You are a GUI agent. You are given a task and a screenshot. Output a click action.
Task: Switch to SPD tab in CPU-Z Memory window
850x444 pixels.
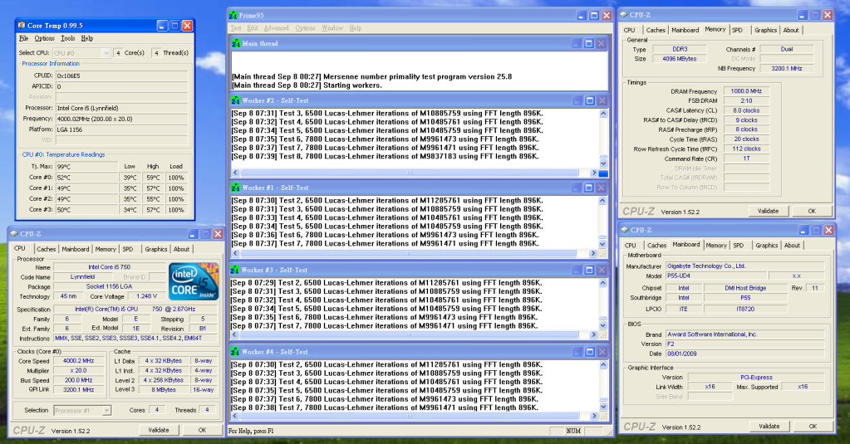pyautogui.click(x=737, y=31)
